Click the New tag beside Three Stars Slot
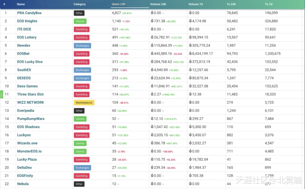This screenshot has height=189, width=305. (x=1, y=94)
